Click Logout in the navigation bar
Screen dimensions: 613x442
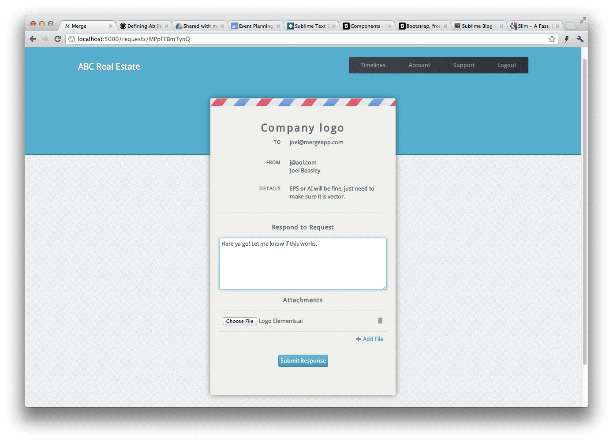507,65
